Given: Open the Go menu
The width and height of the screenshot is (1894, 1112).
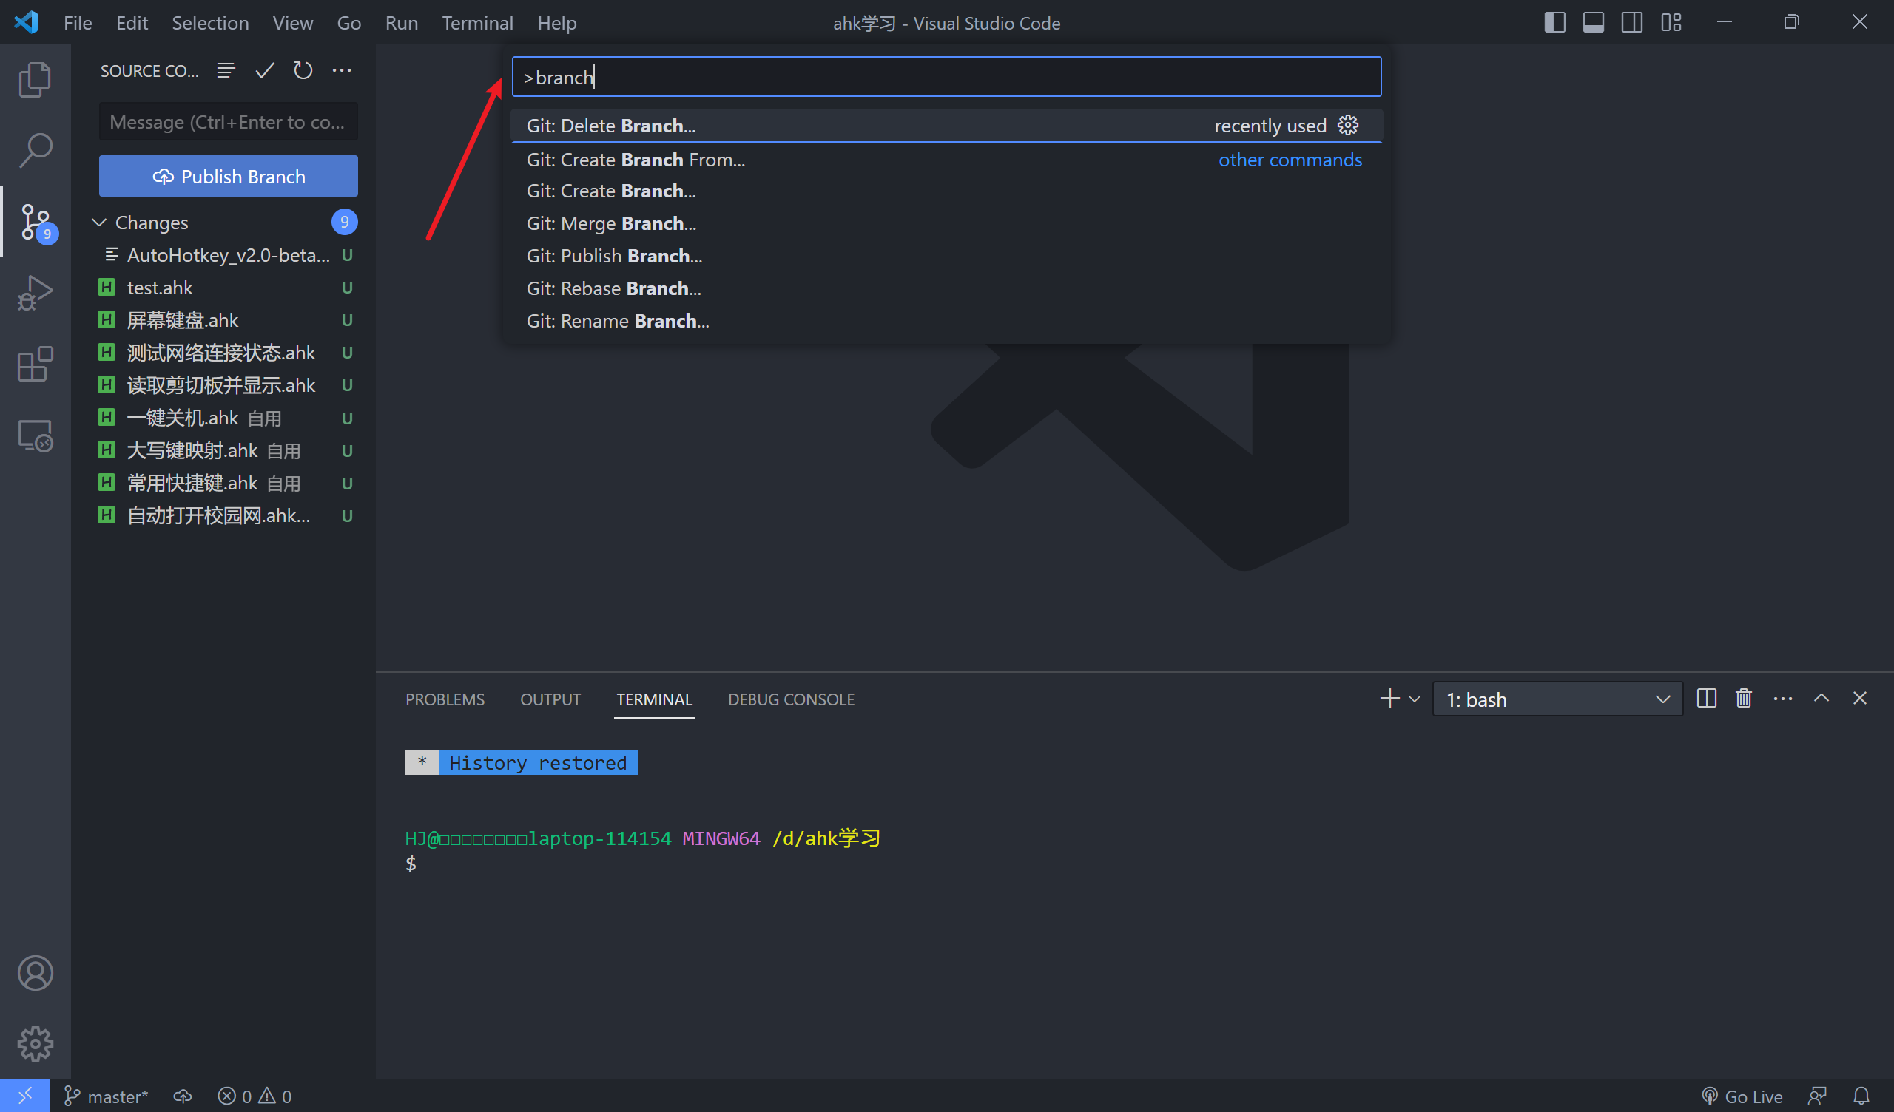Looking at the screenshot, I should pos(348,22).
